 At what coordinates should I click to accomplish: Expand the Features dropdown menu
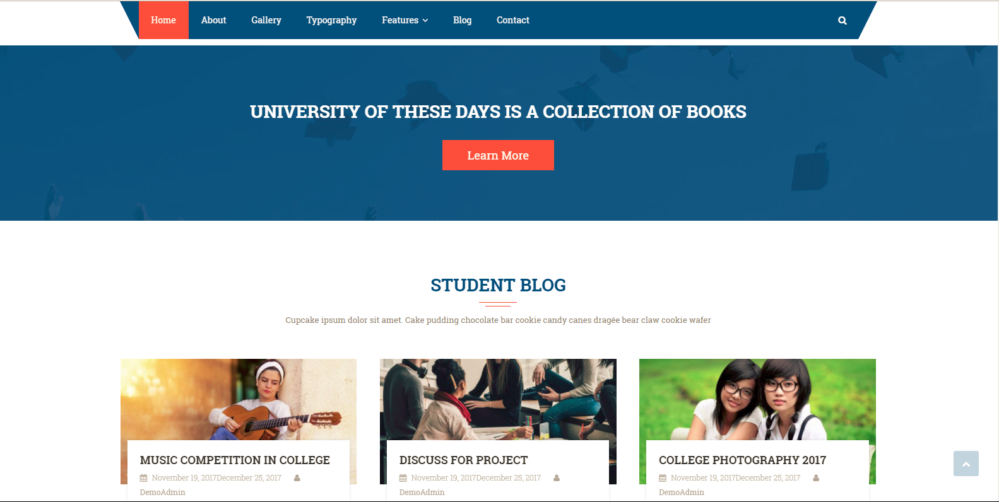pos(405,20)
